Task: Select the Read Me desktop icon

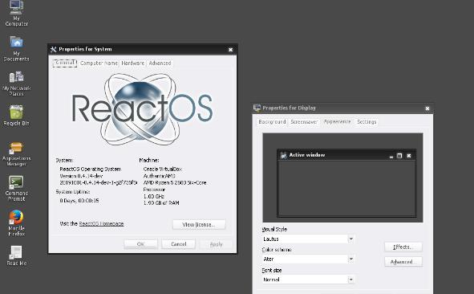Action: pyautogui.click(x=16, y=256)
